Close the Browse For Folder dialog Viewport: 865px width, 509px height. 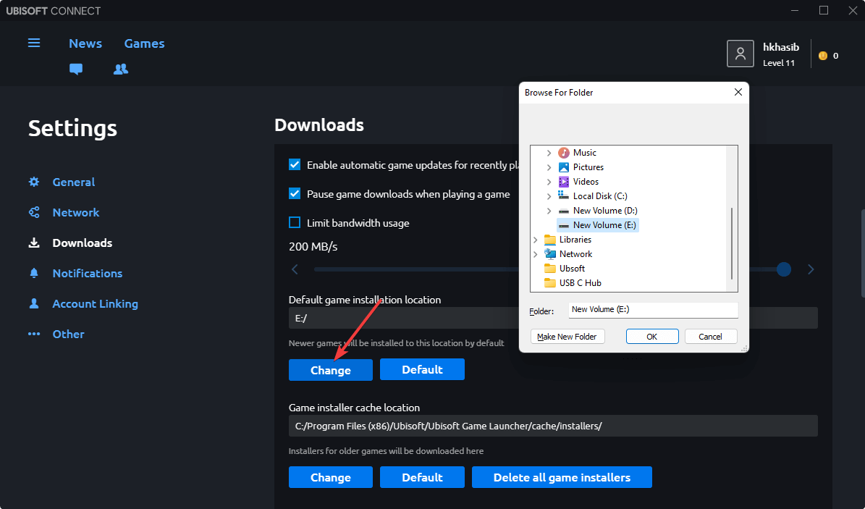(x=738, y=92)
